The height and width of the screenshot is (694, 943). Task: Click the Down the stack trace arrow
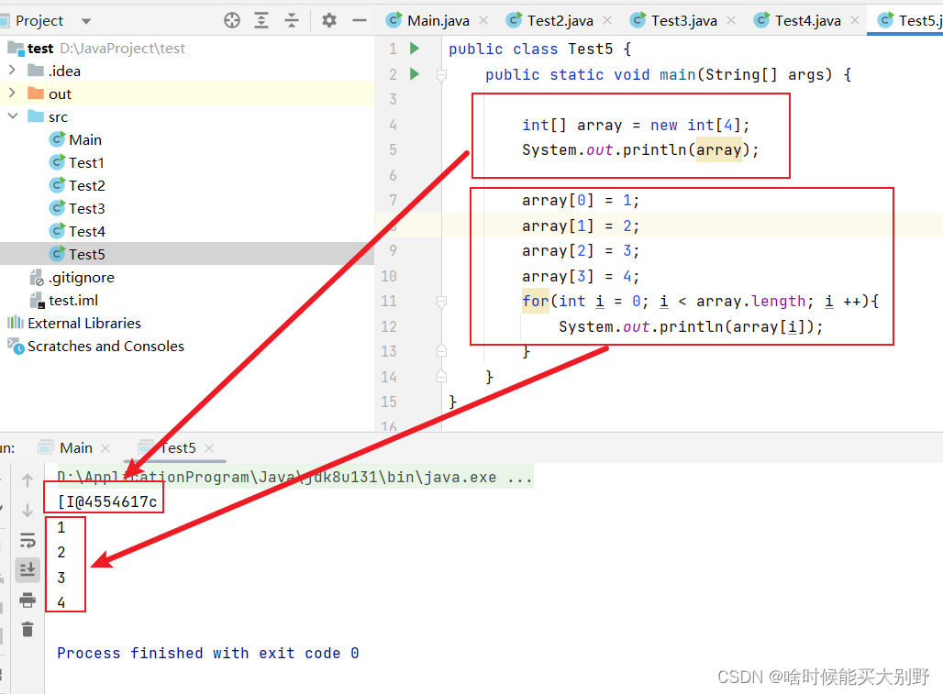[x=28, y=510]
